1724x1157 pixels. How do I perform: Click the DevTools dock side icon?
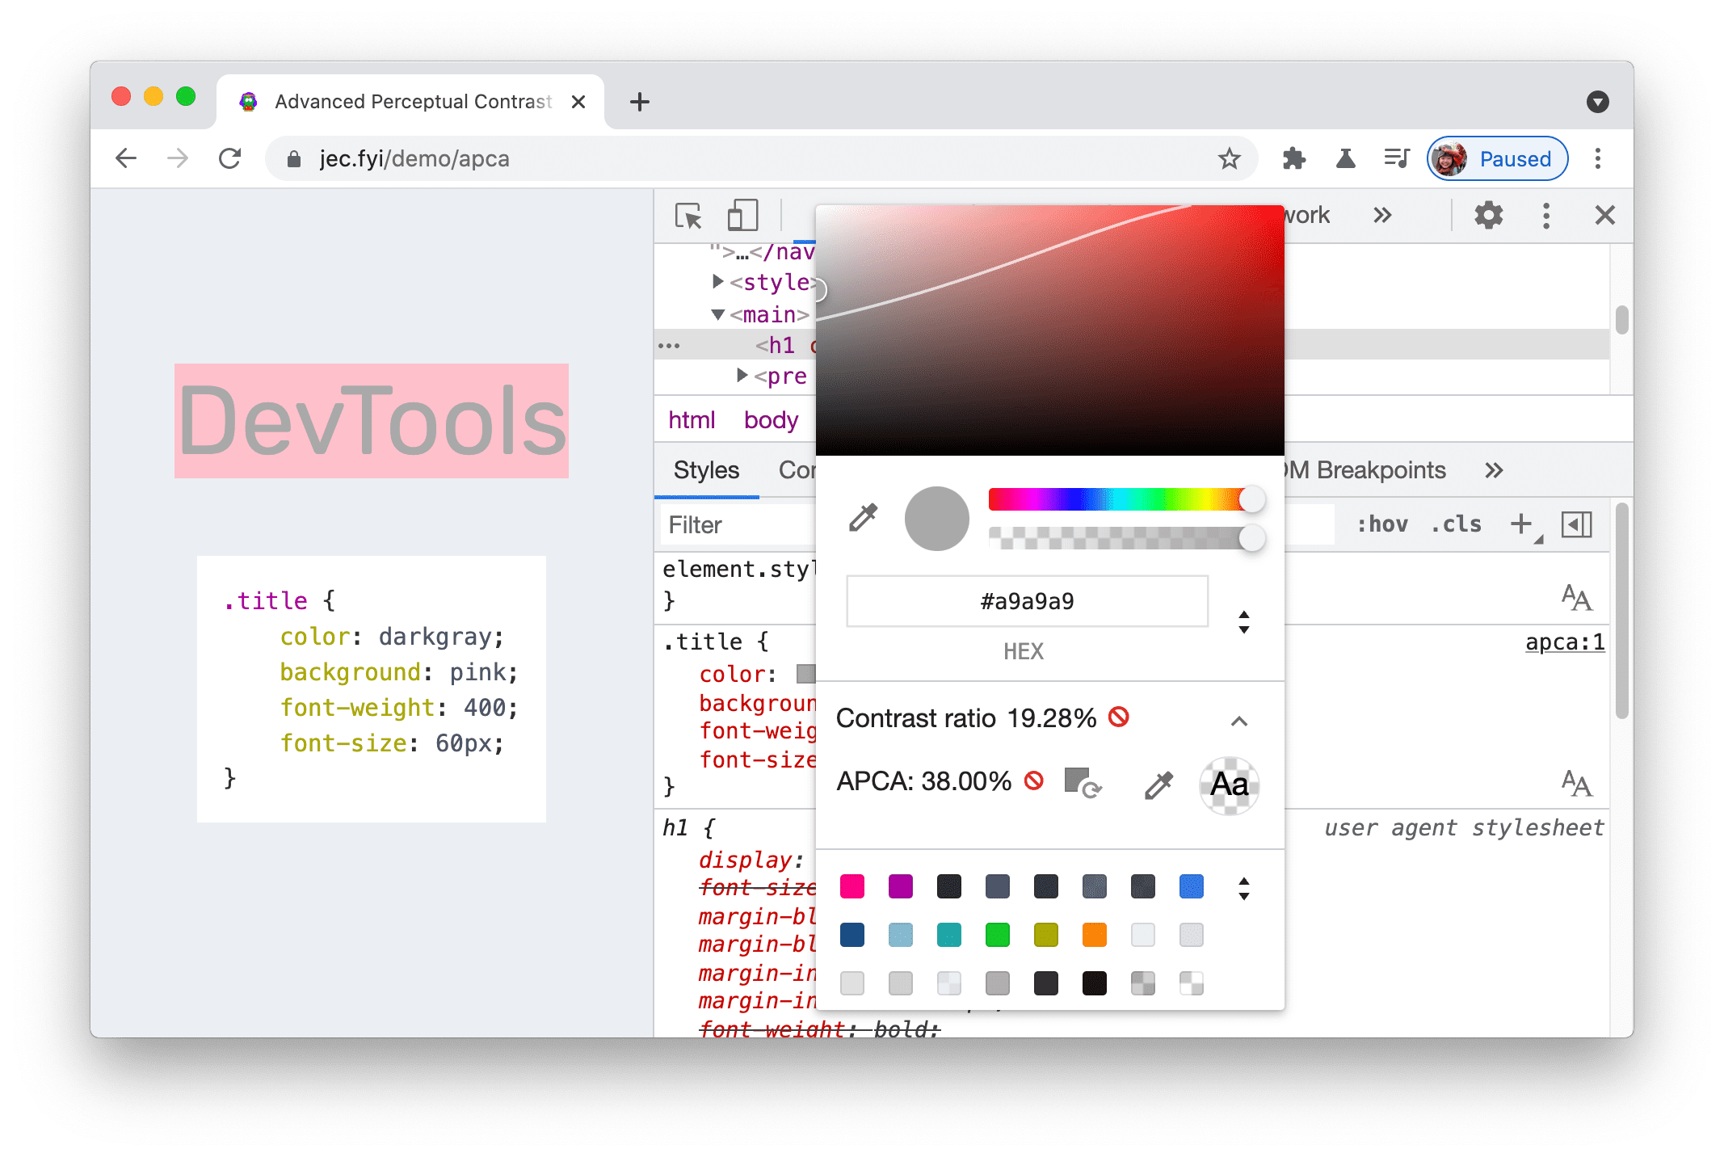(1547, 216)
